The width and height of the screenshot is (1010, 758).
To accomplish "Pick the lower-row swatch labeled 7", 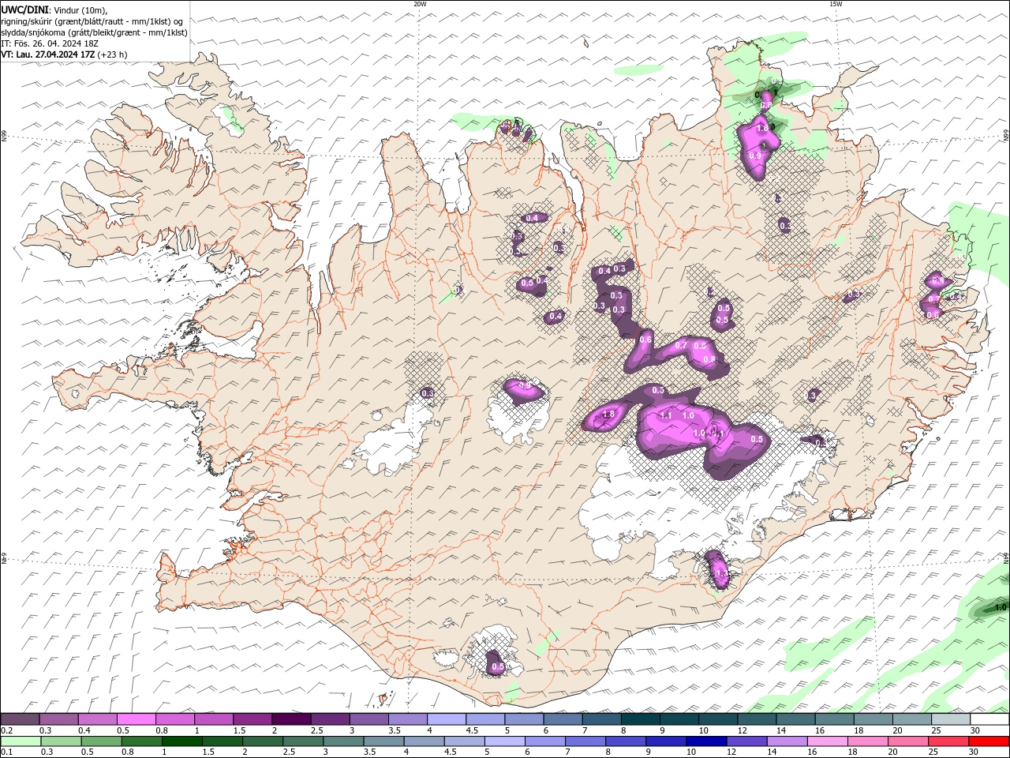I will point(585,741).
